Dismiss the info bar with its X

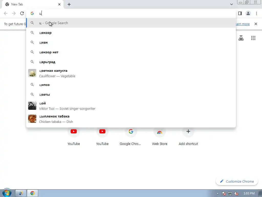click(256, 24)
